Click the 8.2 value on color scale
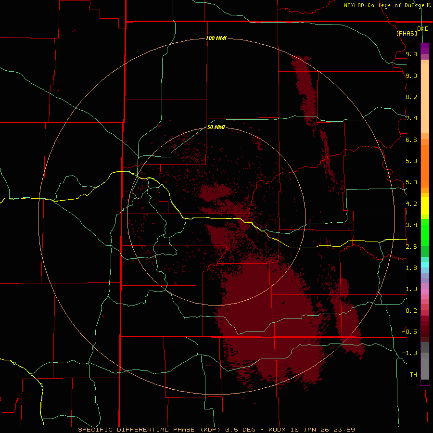433x433 pixels. click(x=411, y=97)
